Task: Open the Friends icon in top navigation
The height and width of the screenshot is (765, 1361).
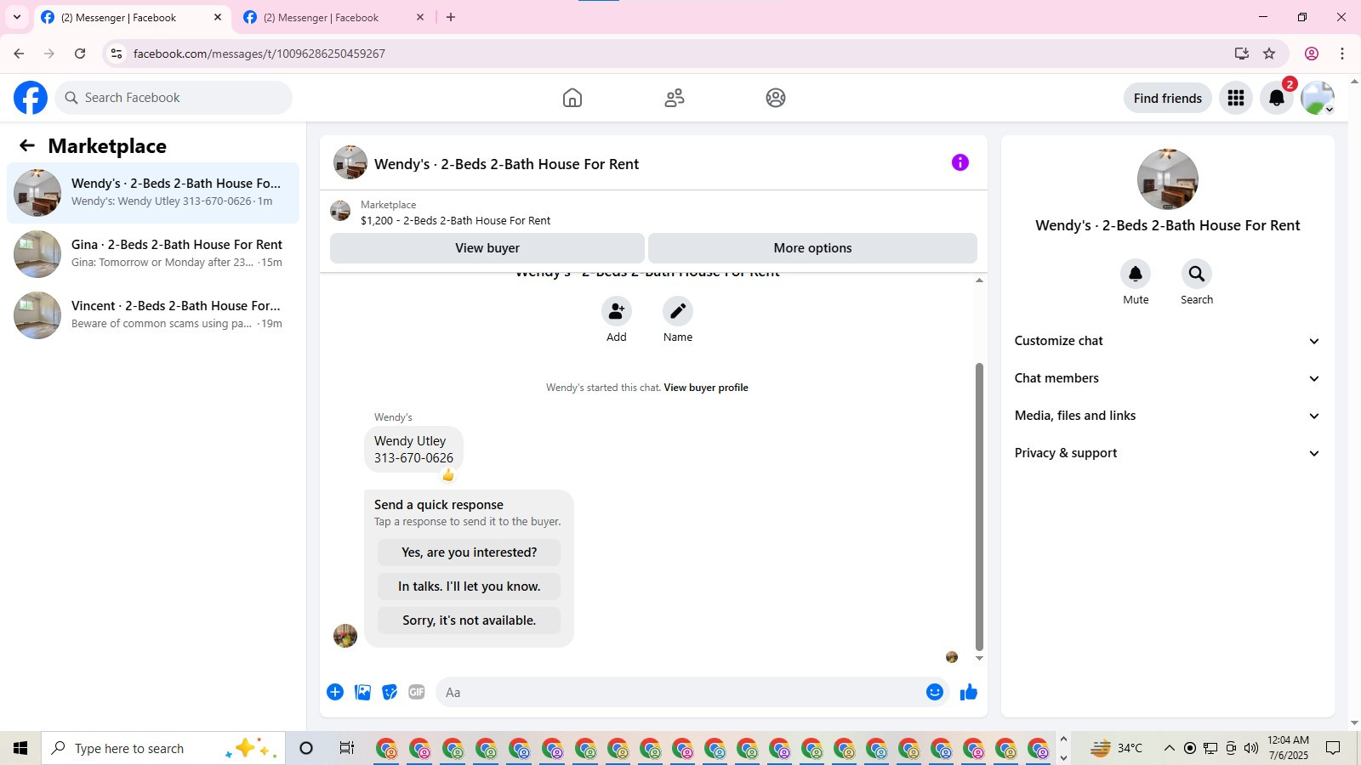Action: coord(675,98)
